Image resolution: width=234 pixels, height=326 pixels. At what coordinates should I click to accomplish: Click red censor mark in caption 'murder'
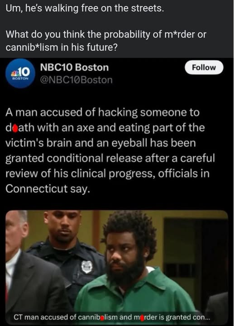(x=142, y=318)
